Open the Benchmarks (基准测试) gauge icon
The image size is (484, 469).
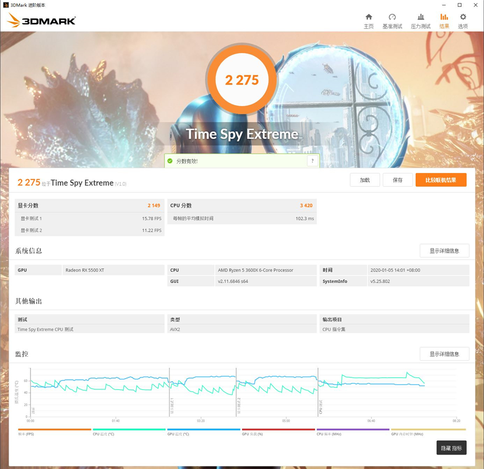(392, 17)
